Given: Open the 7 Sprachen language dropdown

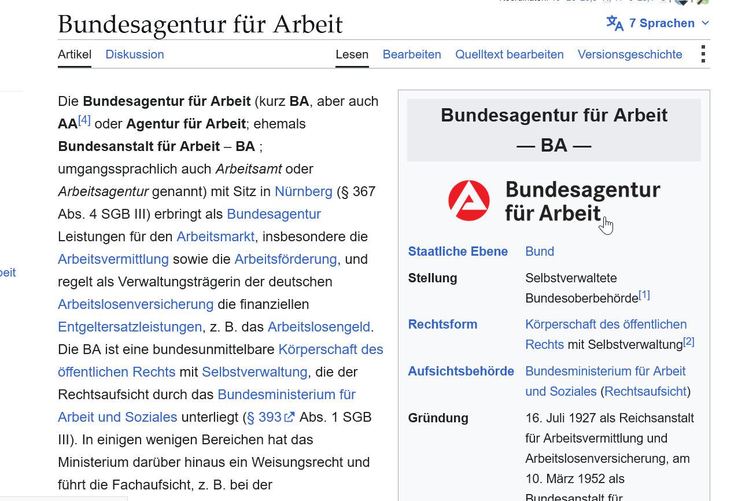Looking at the screenshot, I should tap(658, 23).
